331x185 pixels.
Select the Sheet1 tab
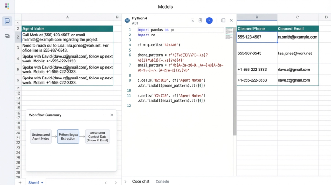(34, 183)
